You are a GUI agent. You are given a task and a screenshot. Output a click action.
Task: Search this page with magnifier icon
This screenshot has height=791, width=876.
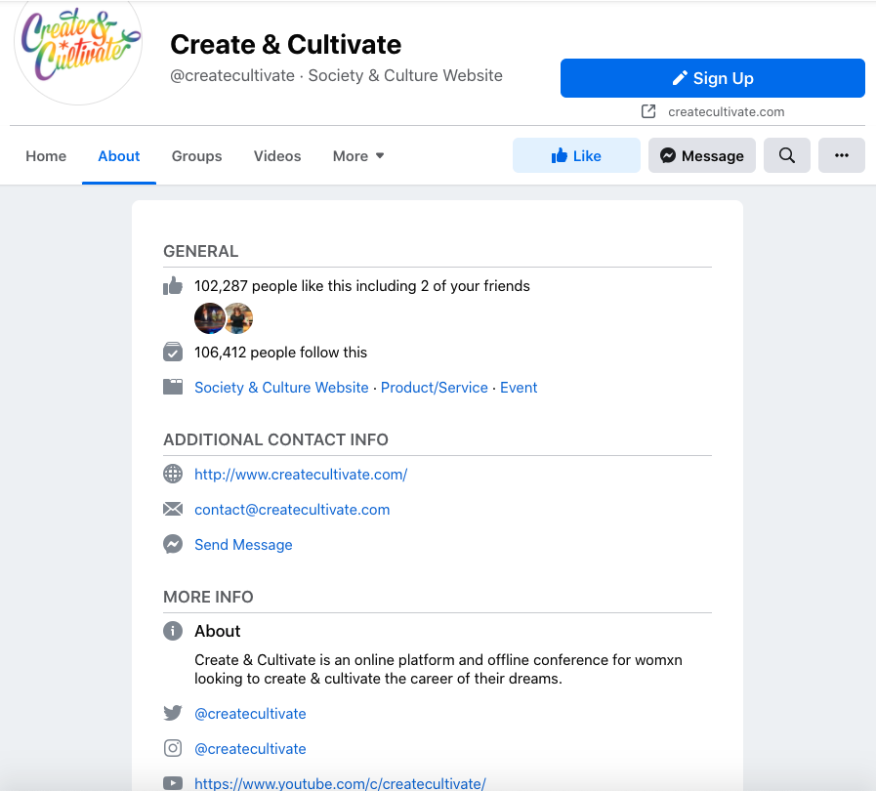(x=786, y=155)
